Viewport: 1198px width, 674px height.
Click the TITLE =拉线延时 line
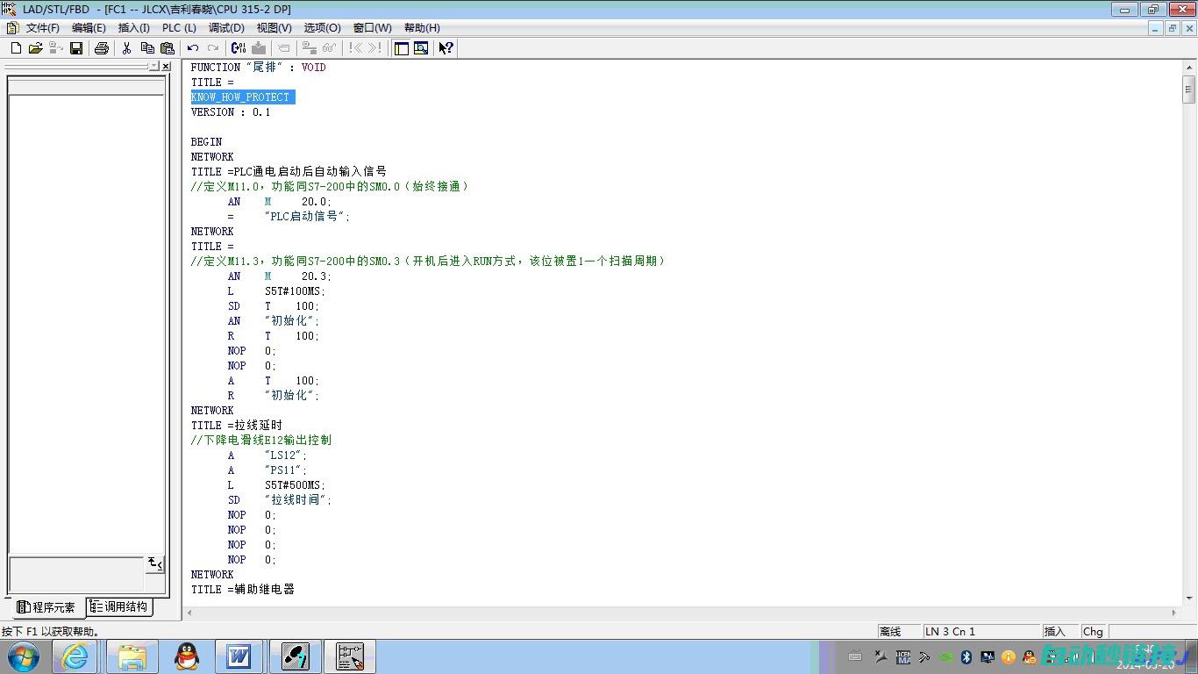coord(237,426)
